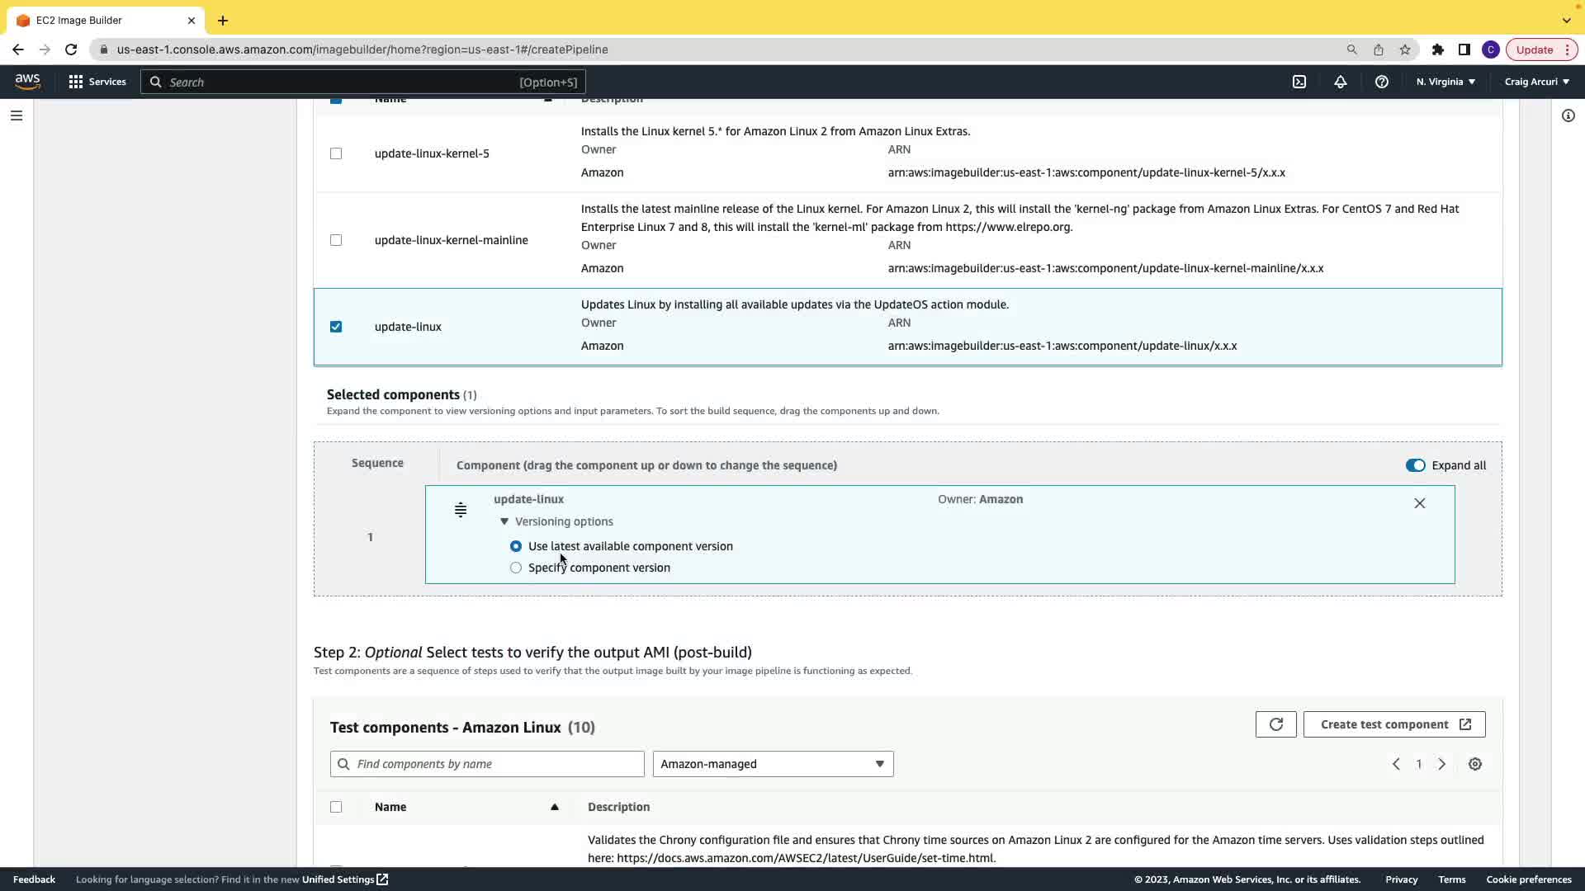The width and height of the screenshot is (1585, 891).
Task: Collapse the Versioning options section
Action: click(504, 521)
